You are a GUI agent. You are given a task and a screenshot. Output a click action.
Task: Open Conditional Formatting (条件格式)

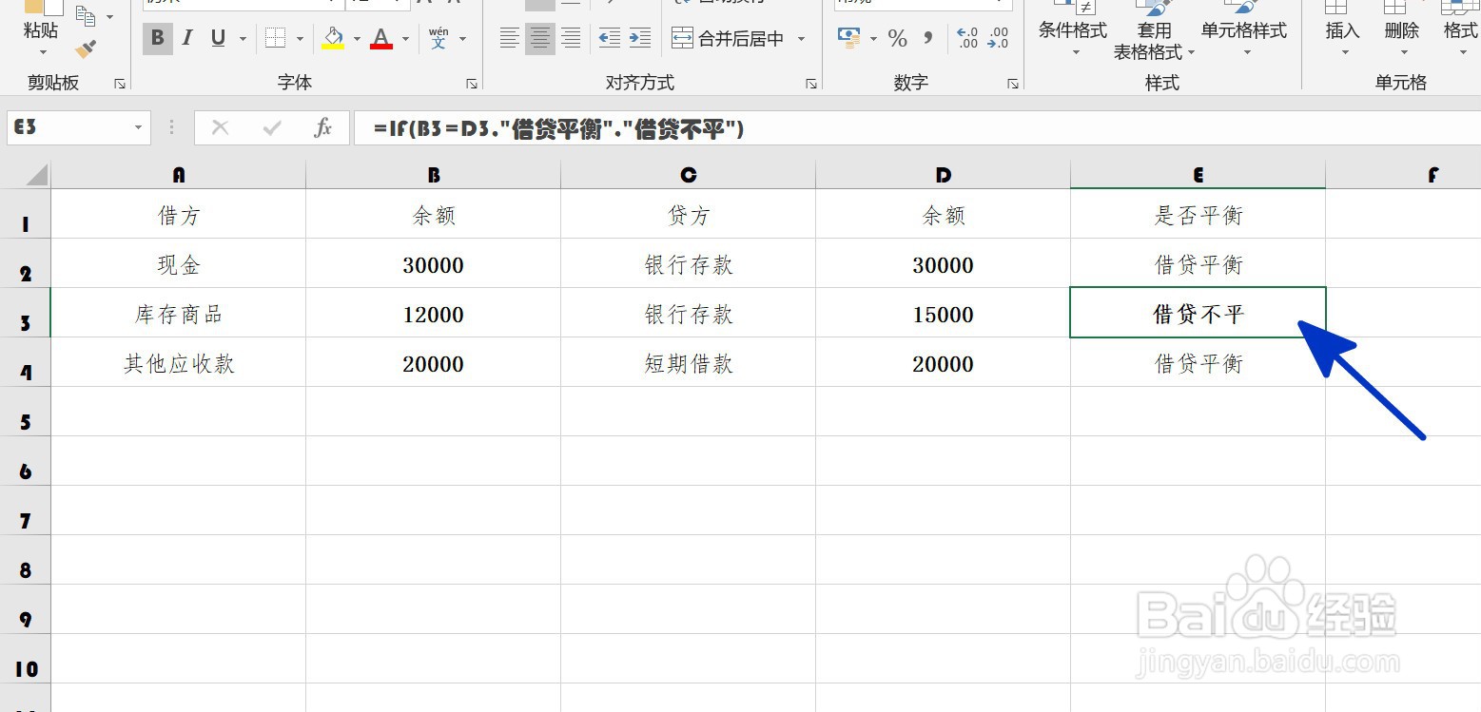[x=1073, y=29]
